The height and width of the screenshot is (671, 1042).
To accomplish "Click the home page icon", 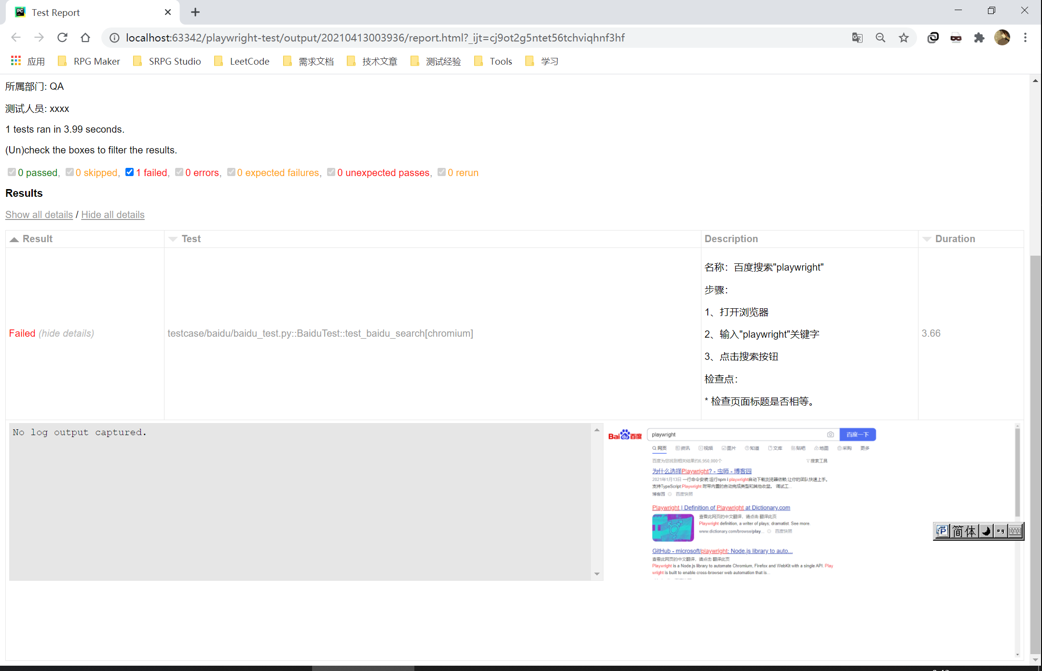I will [85, 38].
